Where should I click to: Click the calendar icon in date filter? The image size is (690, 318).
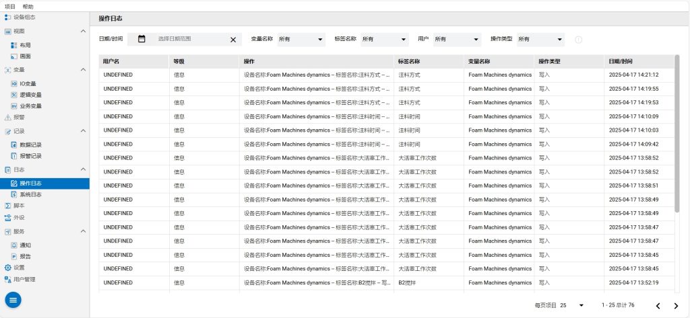pos(142,39)
